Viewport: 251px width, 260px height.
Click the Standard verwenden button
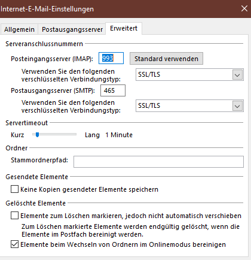(x=166, y=59)
